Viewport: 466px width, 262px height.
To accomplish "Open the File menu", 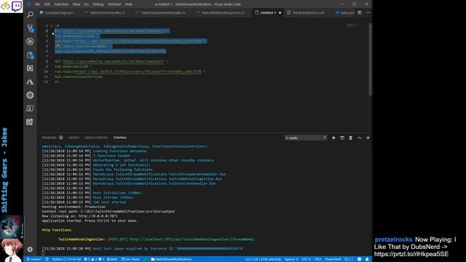I will pos(37,4).
